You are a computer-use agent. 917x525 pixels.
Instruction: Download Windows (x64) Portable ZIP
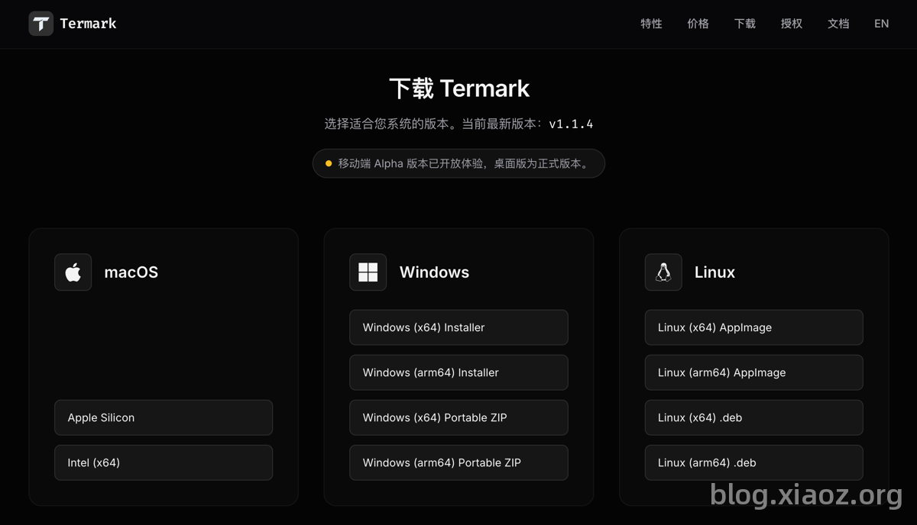click(458, 417)
